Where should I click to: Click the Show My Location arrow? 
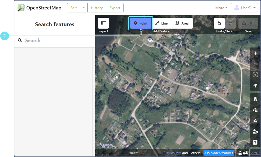(255, 86)
